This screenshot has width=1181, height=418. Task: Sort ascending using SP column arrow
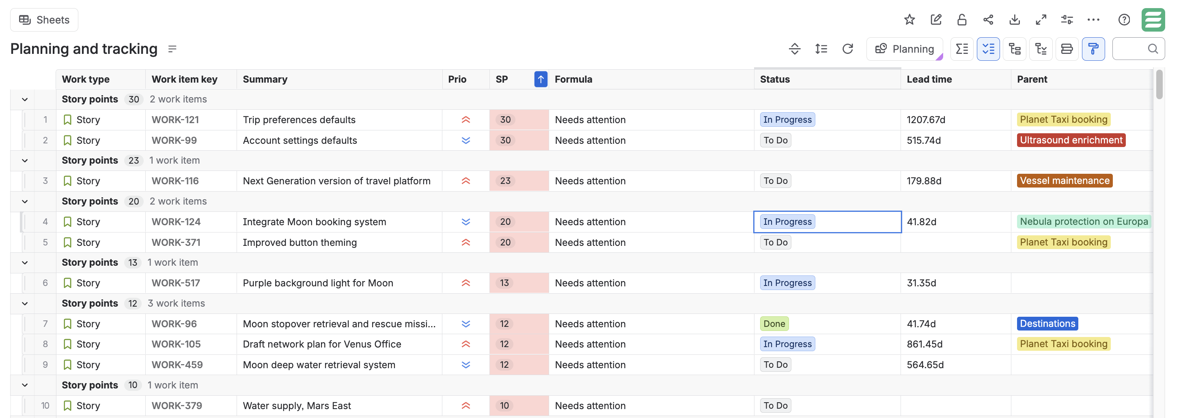tap(541, 79)
